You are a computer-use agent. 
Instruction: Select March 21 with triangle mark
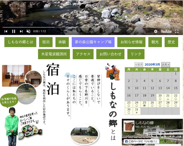[168, 97]
